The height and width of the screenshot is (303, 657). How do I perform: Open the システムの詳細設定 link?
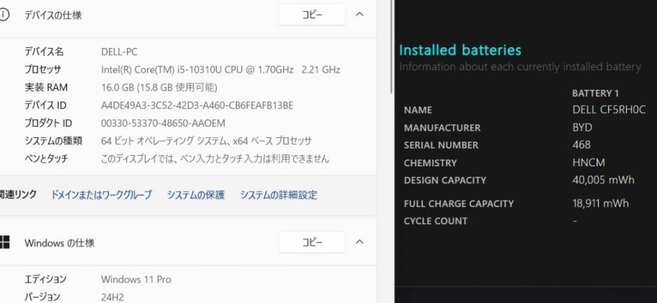[279, 195]
